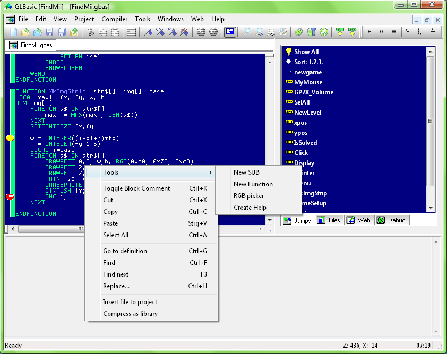This screenshot has height=354, width=447.
Task: Switch to the Files tab
Action: 330,220
